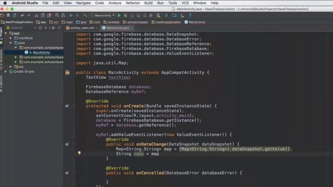
Task: Open project panel settings gear
Action: tap(53, 28)
